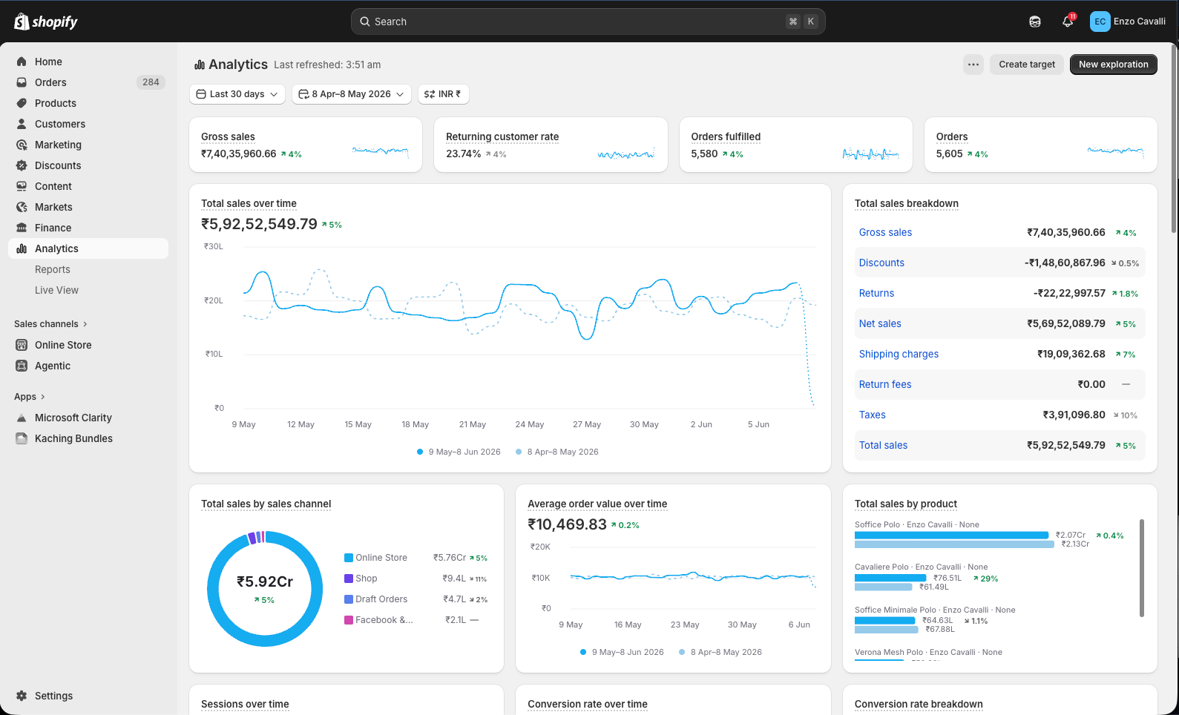Image resolution: width=1179 pixels, height=715 pixels.
Task: Click the Finance bank icon
Action: click(x=22, y=228)
